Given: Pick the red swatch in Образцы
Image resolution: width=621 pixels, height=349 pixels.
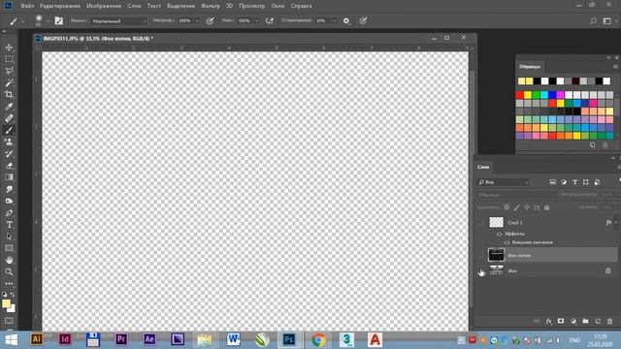Looking at the screenshot, I should (x=520, y=95).
